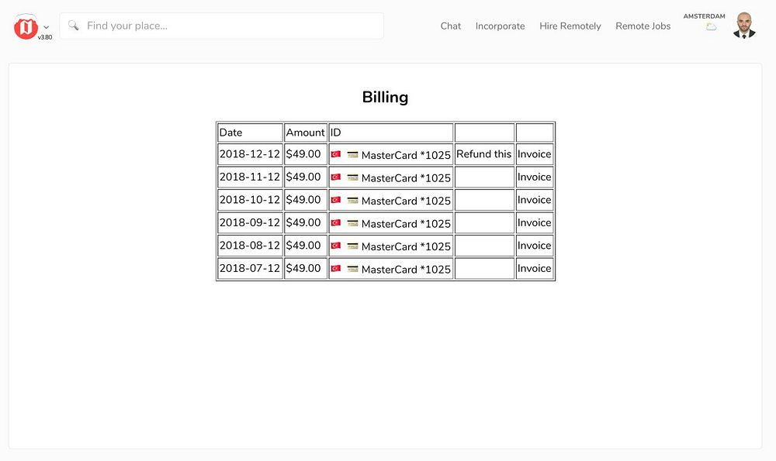
Task: Click the v3.80 version label
Action: (x=45, y=37)
